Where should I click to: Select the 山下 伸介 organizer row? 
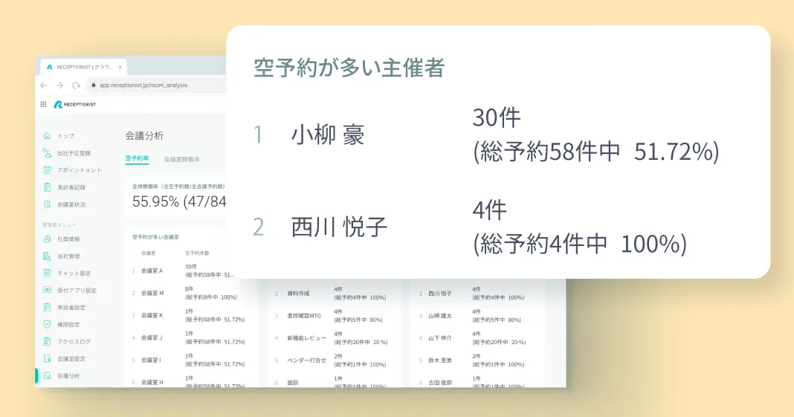pos(472,338)
